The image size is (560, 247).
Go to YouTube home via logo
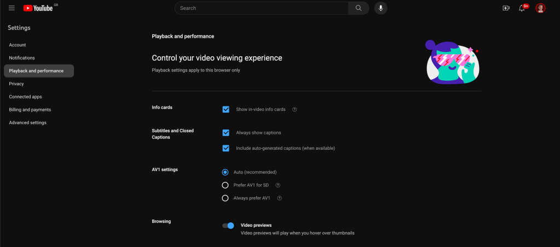pos(38,8)
